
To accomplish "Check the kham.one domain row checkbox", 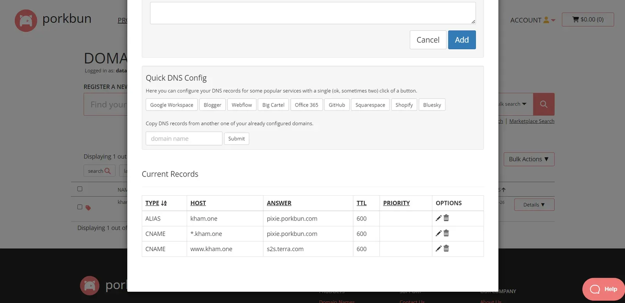I will tap(80, 207).
